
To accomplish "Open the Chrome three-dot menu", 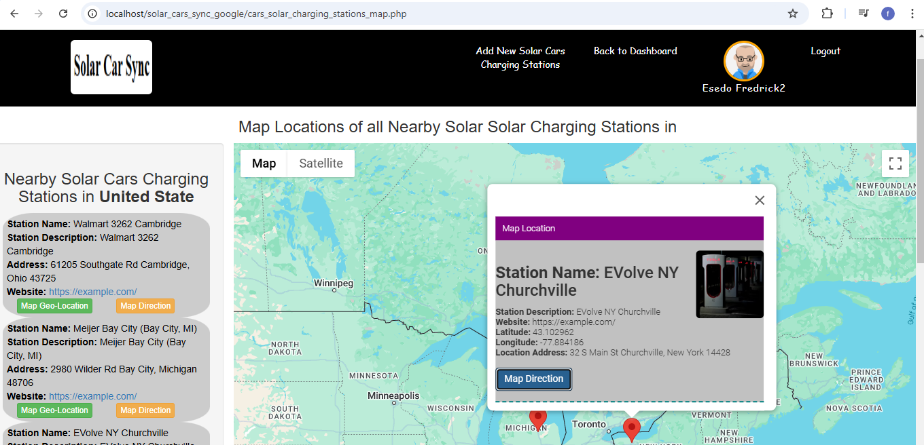I will [x=912, y=13].
